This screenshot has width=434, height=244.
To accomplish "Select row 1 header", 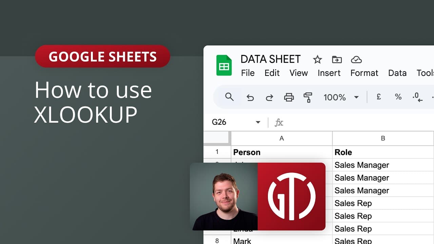I will (217, 152).
